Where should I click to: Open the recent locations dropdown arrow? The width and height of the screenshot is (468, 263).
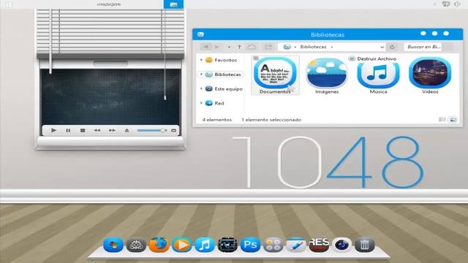point(229,47)
